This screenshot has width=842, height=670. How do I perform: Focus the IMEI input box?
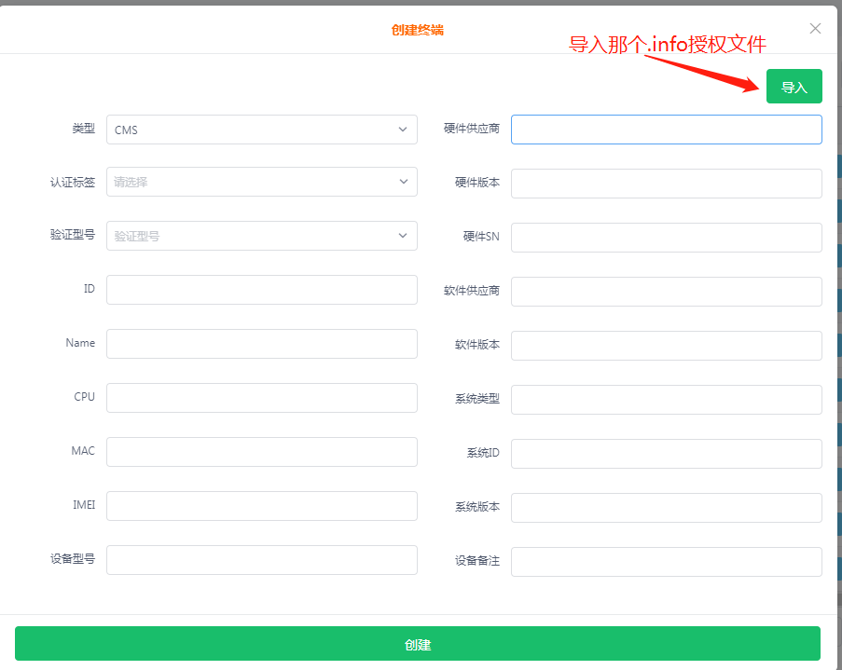(x=261, y=506)
